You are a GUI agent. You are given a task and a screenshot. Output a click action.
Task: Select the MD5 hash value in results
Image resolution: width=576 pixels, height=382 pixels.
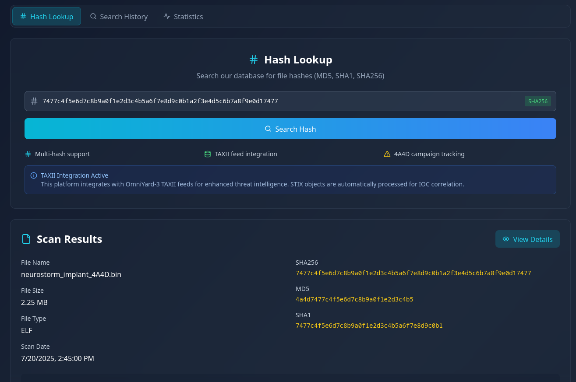pyautogui.click(x=354, y=299)
